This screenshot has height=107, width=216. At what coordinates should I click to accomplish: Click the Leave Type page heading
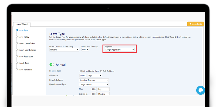pos(57,34)
